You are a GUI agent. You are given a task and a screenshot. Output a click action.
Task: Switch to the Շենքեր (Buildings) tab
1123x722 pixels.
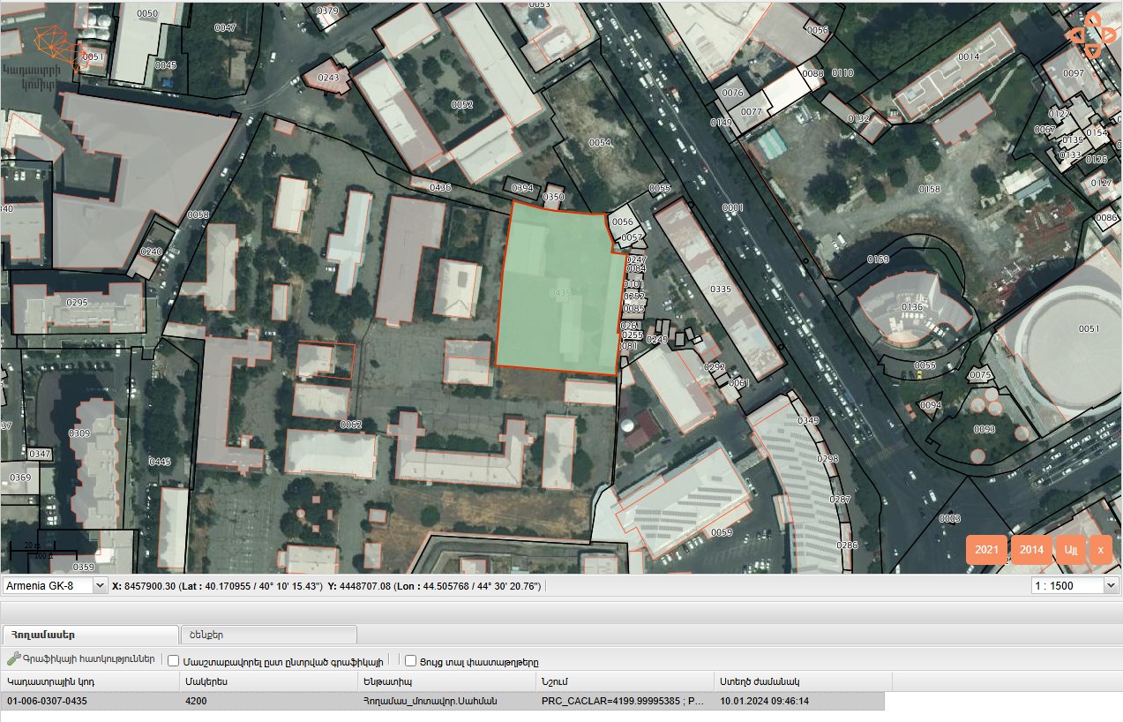tap(268, 635)
